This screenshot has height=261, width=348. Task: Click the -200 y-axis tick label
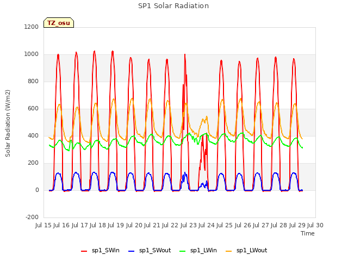[32, 217]
